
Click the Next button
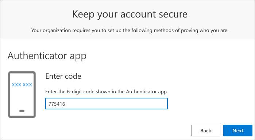[238, 131]
